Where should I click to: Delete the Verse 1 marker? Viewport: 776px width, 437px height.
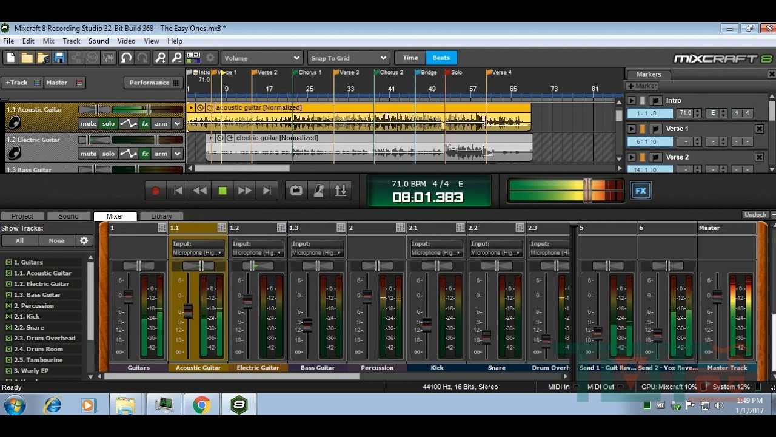759,129
